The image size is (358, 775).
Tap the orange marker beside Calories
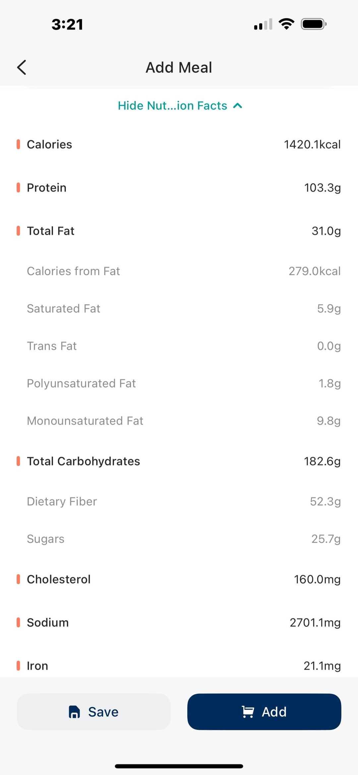18,144
